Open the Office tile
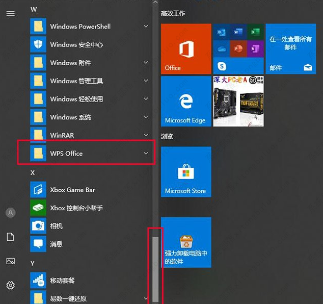 (185, 49)
